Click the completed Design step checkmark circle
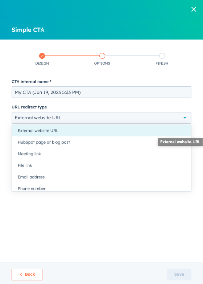Screen dimensions: 203x284 pyautogui.click(x=42, y=56)
